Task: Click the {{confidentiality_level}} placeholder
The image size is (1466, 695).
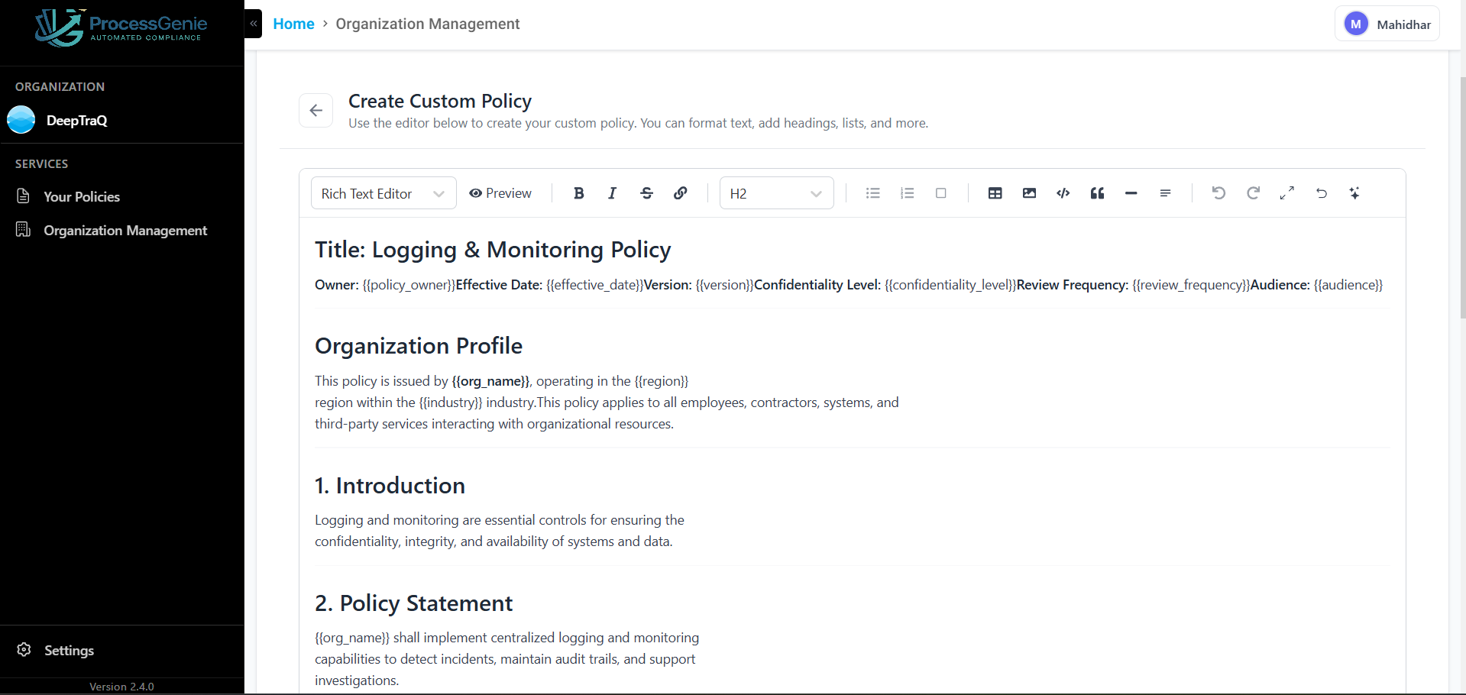Action: pyautogui.click(x=950, y=285)
